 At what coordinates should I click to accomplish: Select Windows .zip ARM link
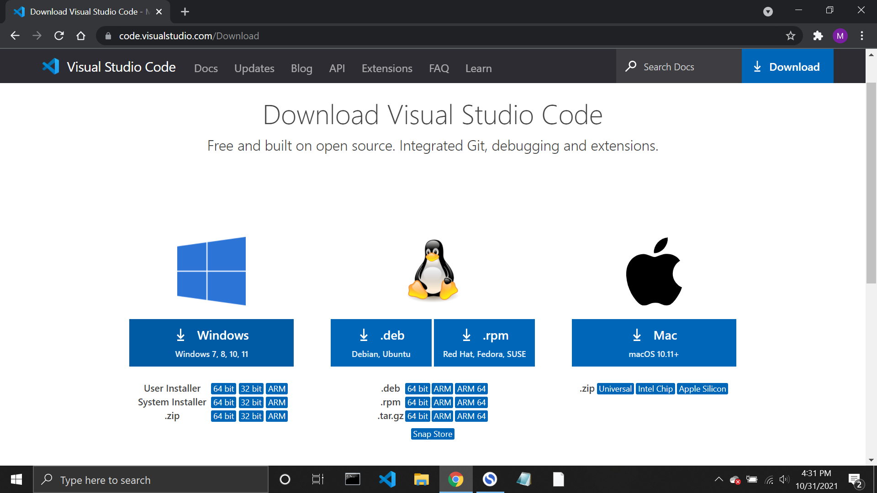(277, 416)
